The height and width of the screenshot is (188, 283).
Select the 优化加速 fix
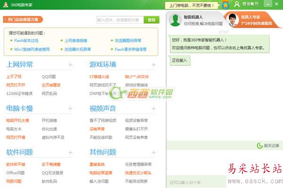[49, 129]
